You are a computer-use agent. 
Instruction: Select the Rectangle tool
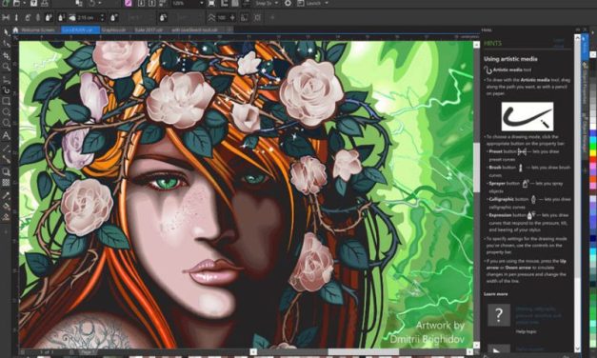click(6, 101)
